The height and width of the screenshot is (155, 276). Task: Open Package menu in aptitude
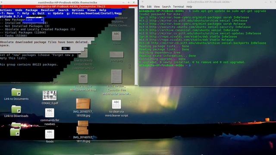[31, 10]
